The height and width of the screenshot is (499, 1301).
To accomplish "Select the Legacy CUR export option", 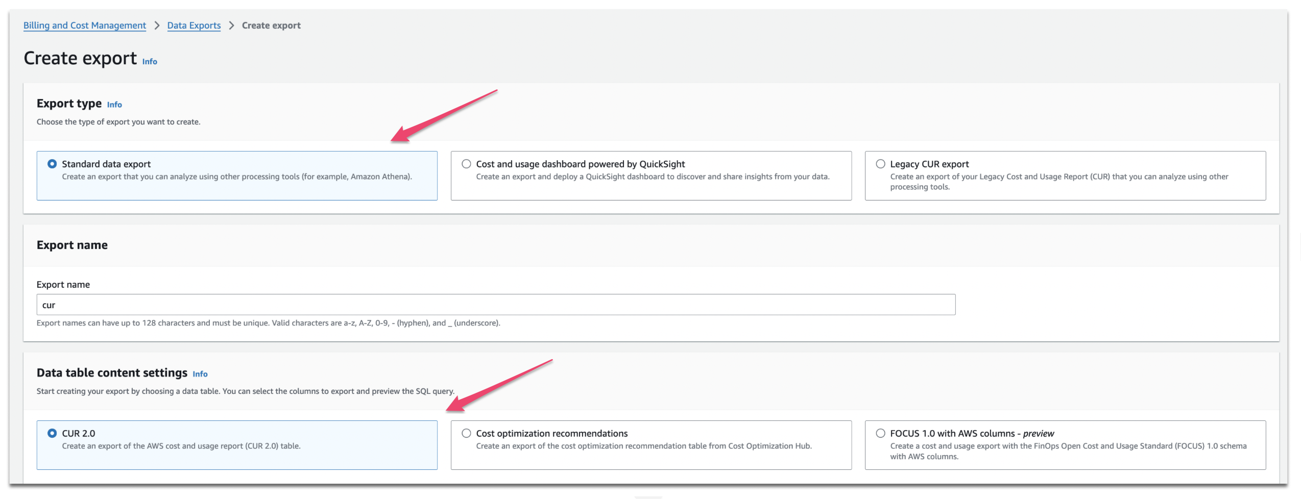I will coord(880,164).
